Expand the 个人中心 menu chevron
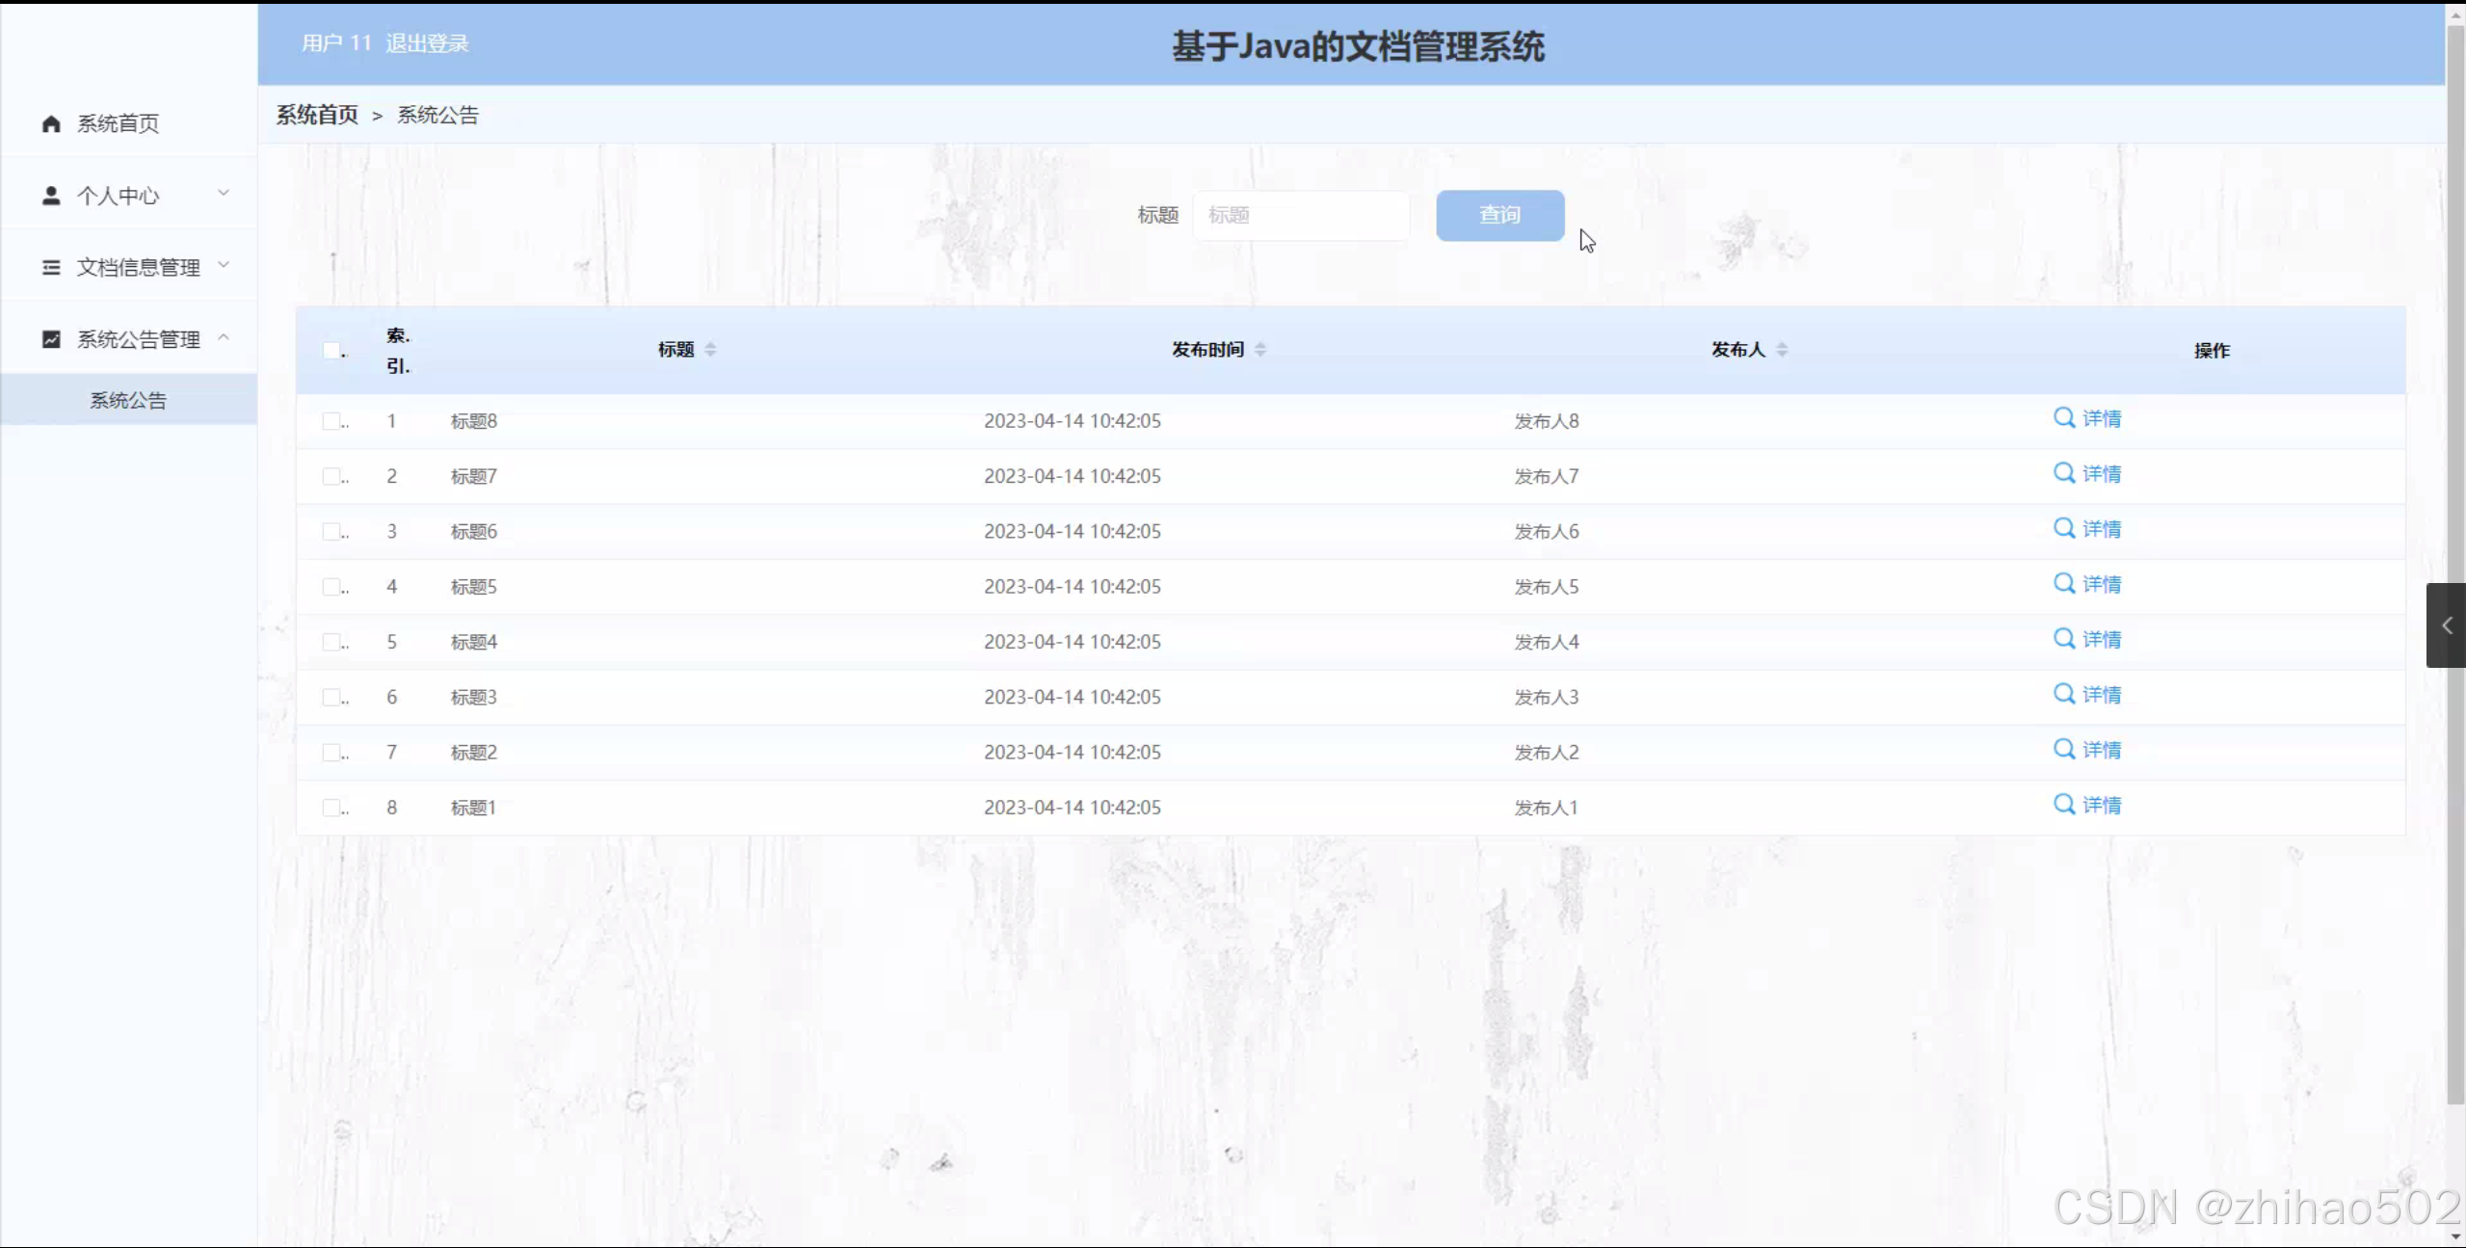Viewport: 2466px width, 1248px height. 225,194
